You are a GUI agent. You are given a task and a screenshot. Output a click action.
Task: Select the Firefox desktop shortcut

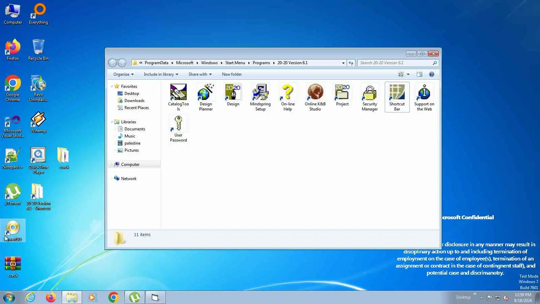click(x=13, y=50)
